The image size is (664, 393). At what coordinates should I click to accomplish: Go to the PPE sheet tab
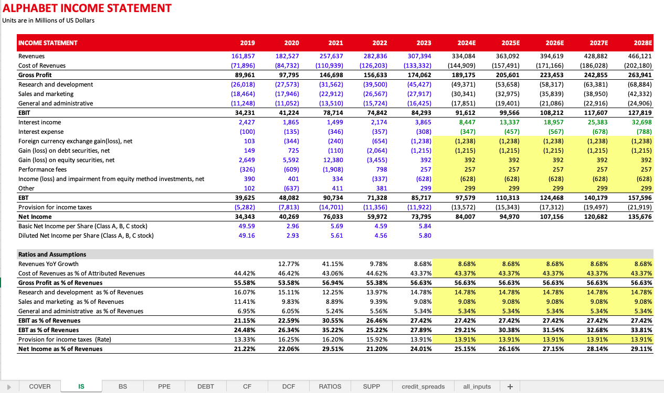164,386
